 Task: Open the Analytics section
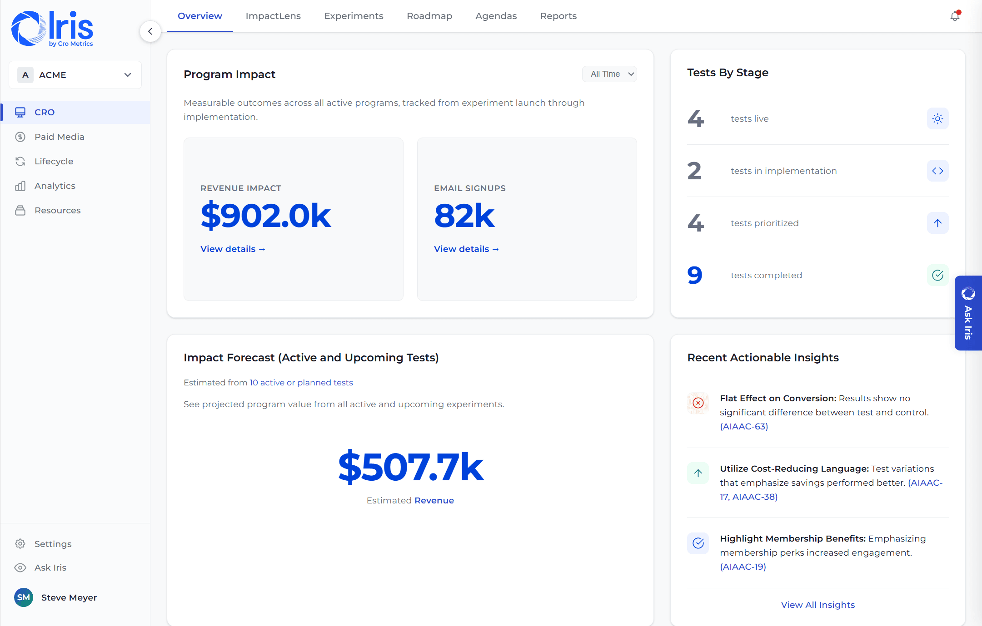point(55,186)
